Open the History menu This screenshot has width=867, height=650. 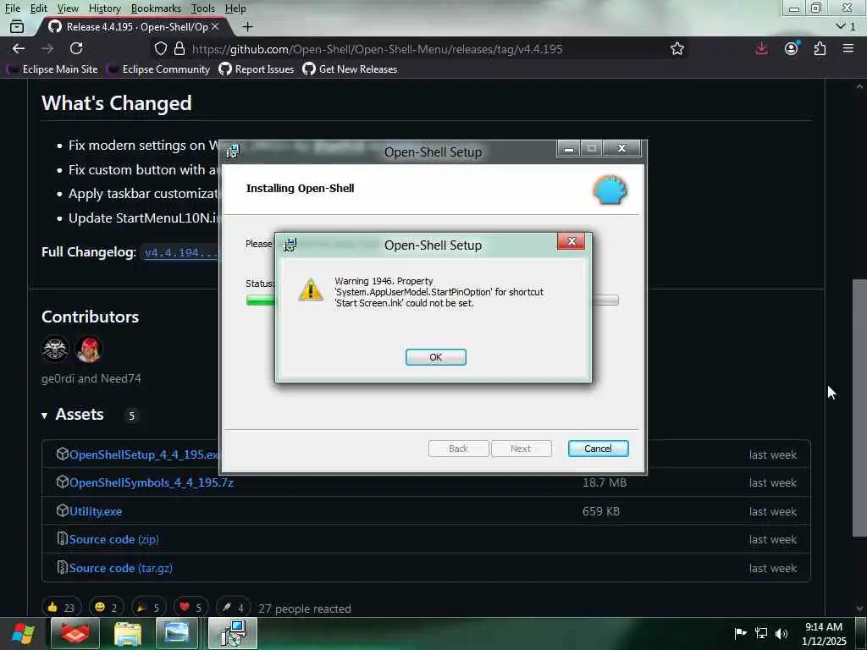(104, 8)
